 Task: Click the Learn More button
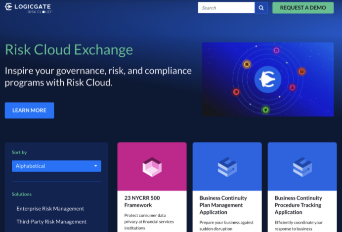(x=30, y=110)
